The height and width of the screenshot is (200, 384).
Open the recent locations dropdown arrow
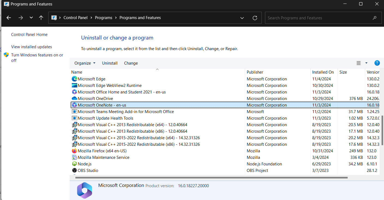31,18
